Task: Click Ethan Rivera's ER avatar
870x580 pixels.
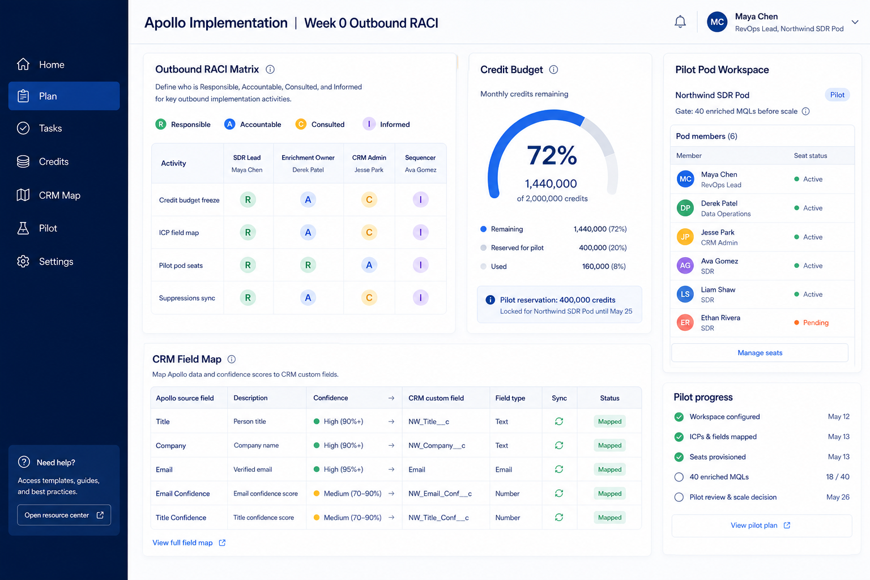Action: pos(685,323)
